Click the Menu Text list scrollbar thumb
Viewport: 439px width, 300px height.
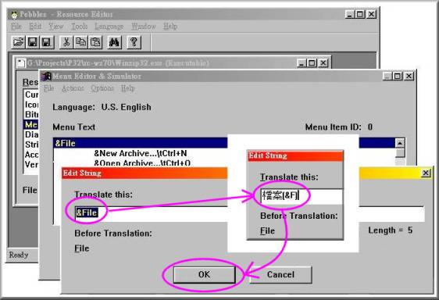click(x=399, y=153)
